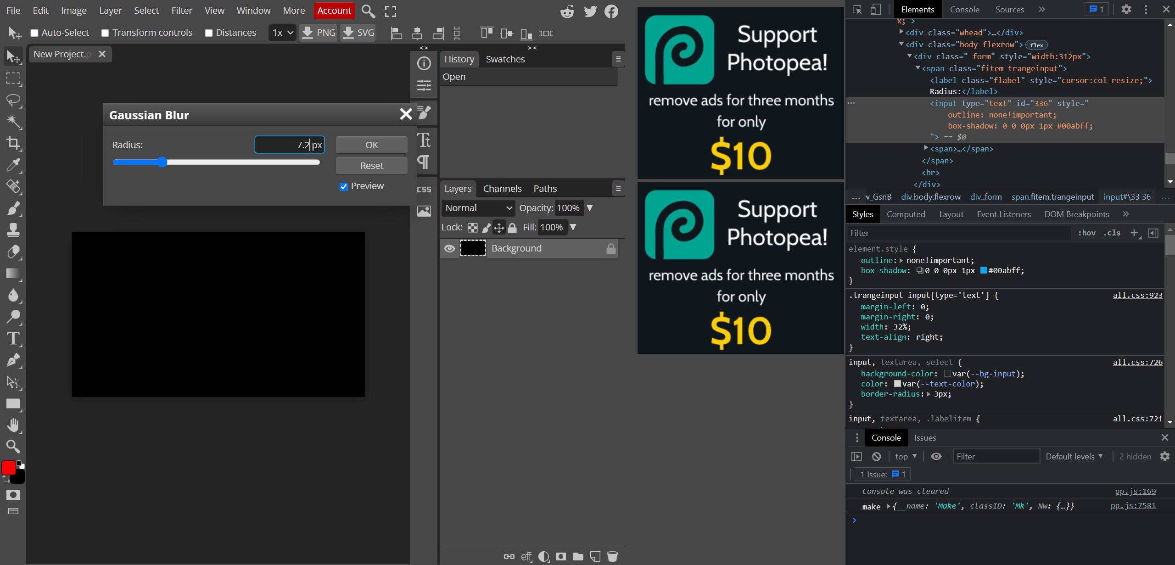Expand the span element in the Elements tree

click(x=926, y=149)
